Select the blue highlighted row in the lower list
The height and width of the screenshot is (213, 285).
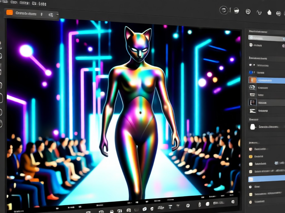tap(266, 179)
